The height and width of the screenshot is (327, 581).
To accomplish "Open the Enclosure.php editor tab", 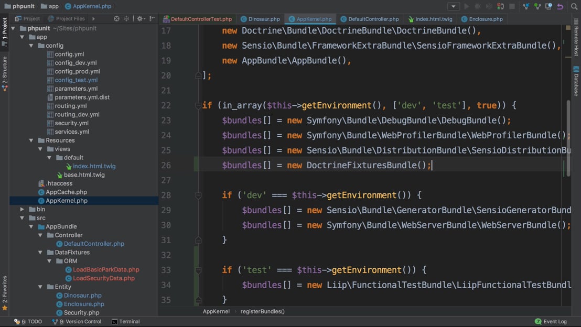I will pos(482,19).
